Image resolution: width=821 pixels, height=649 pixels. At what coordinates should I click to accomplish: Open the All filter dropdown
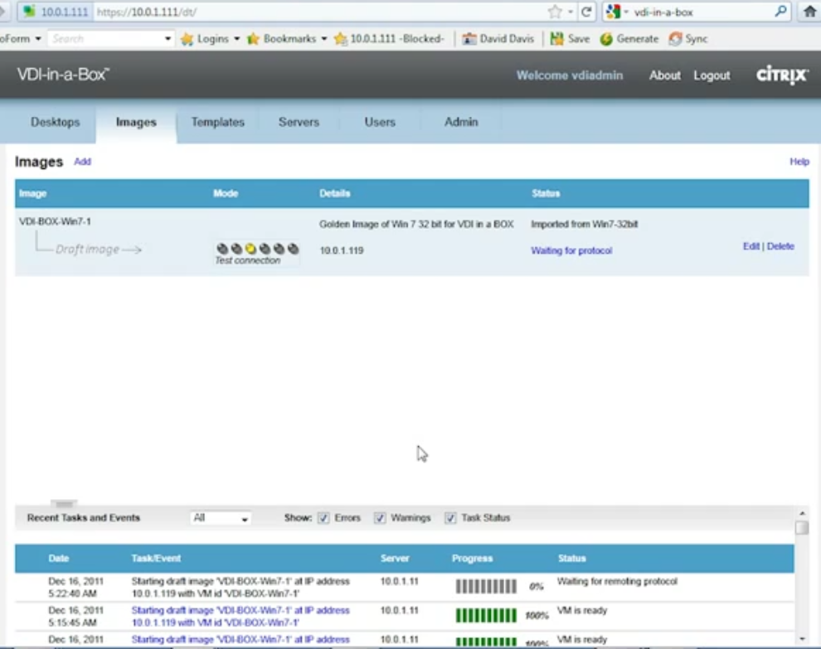click(x=221, y=518)
